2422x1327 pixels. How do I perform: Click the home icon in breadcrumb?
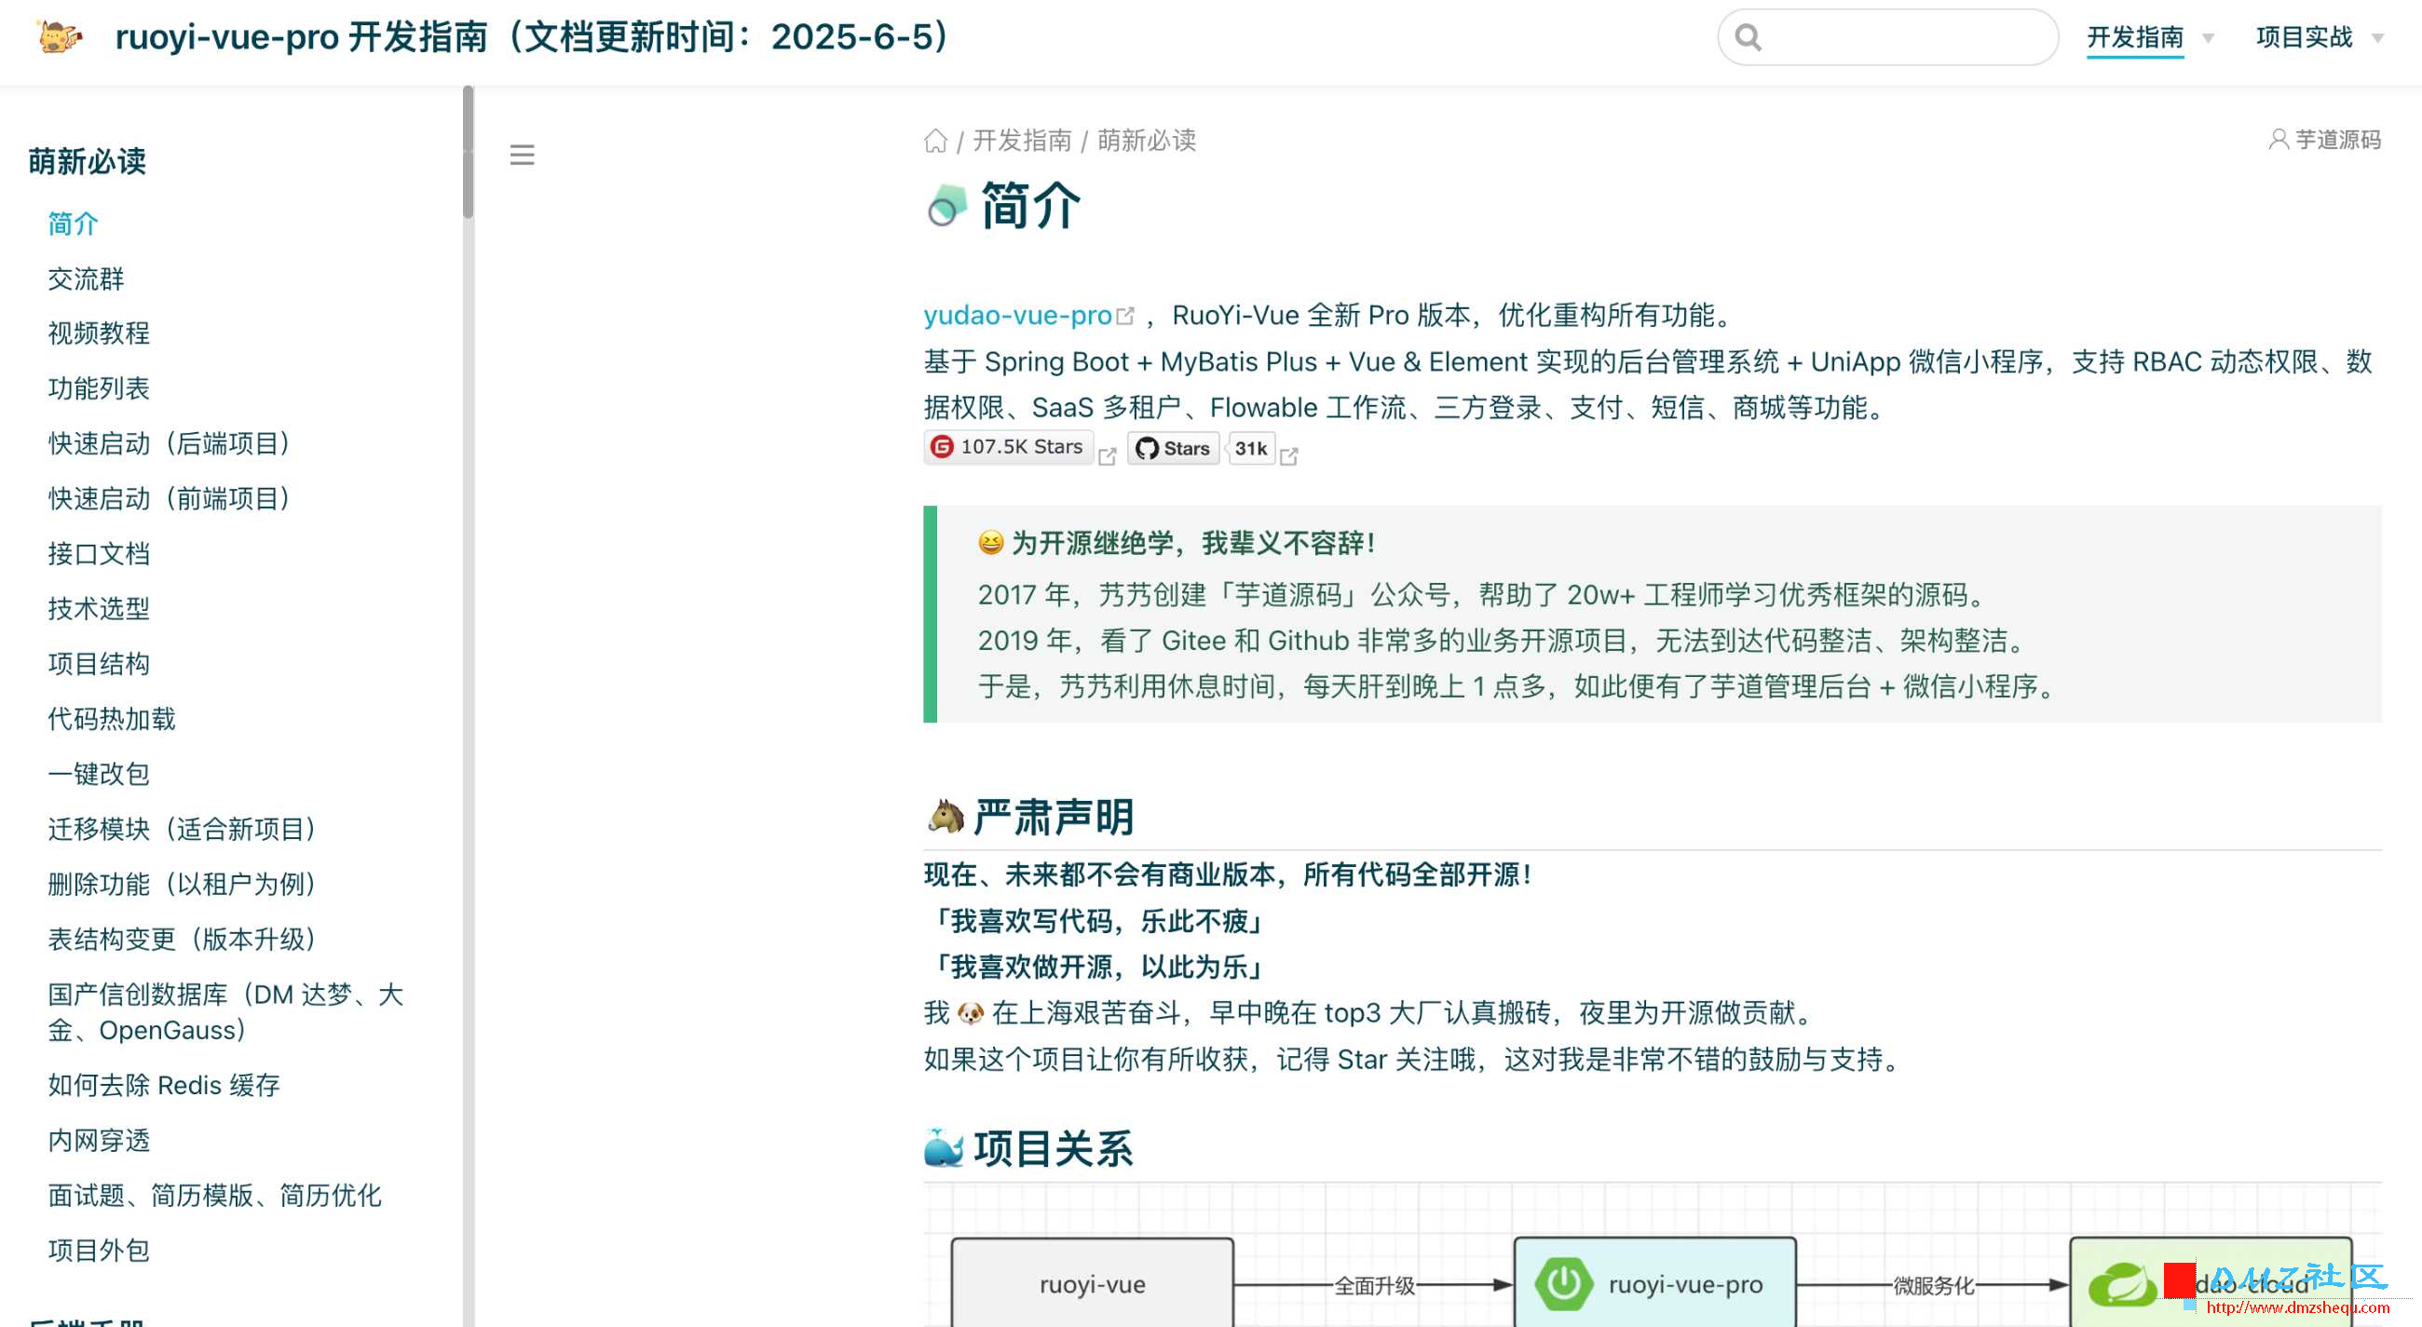[935, 141]
